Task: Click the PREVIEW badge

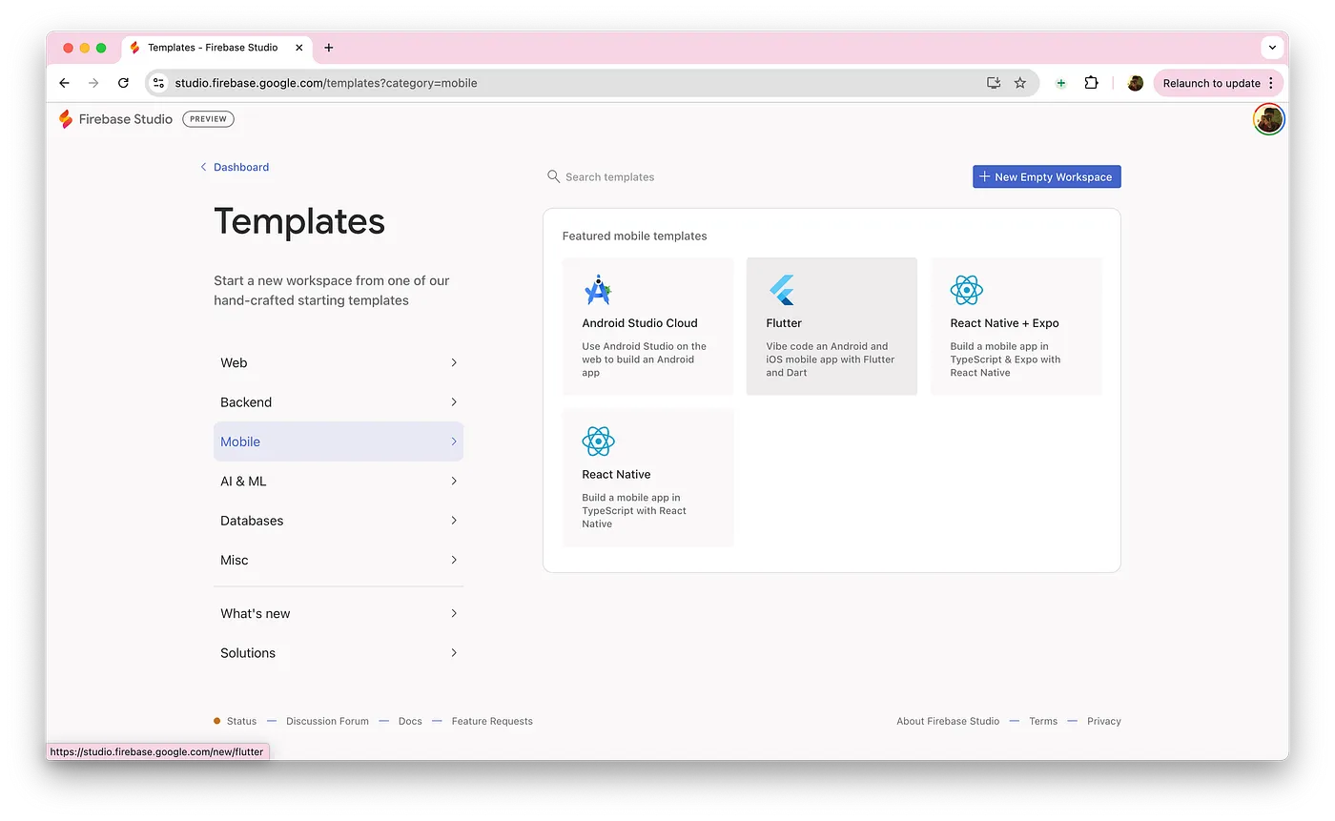Action: [208, 119]
